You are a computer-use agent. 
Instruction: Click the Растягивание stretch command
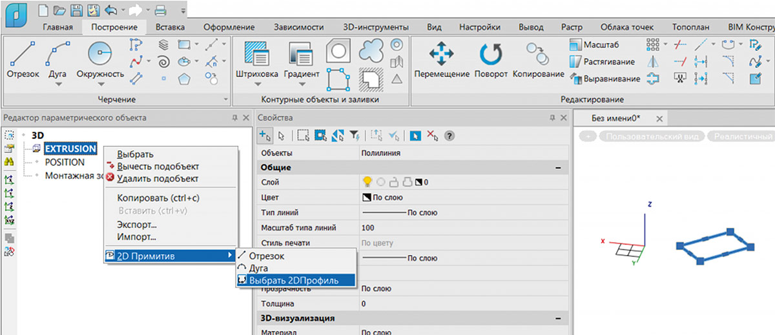point(603,62)
